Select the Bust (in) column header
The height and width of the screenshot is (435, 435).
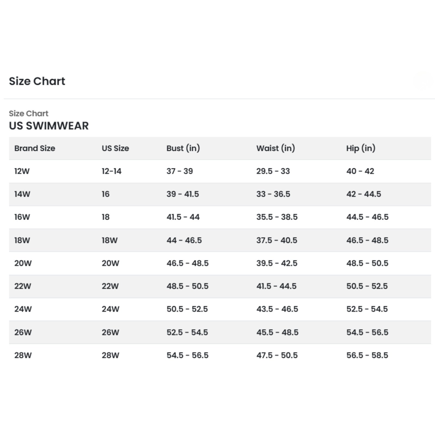(183, 148)
